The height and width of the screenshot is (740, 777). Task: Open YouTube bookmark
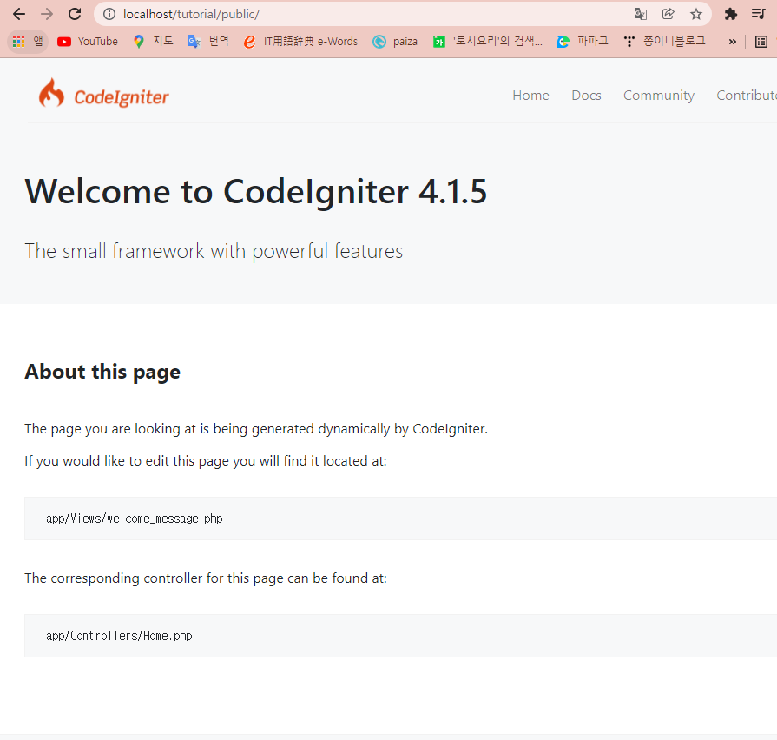[x=88, y=42]
